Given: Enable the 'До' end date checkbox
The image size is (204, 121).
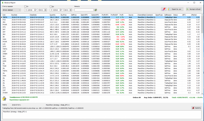Looking at the screenshot, I should click(x=50, y=6).
